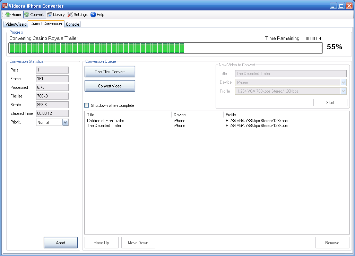The width and height of the screenshot is (355, 256).
Task: Click the Convert toolbar icon
Action: 27,15
